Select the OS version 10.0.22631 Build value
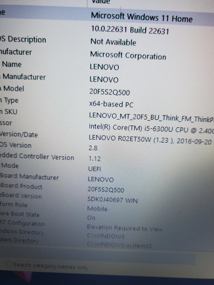The image size is (214, 285). pyautogui.click(x=130, y=30)
